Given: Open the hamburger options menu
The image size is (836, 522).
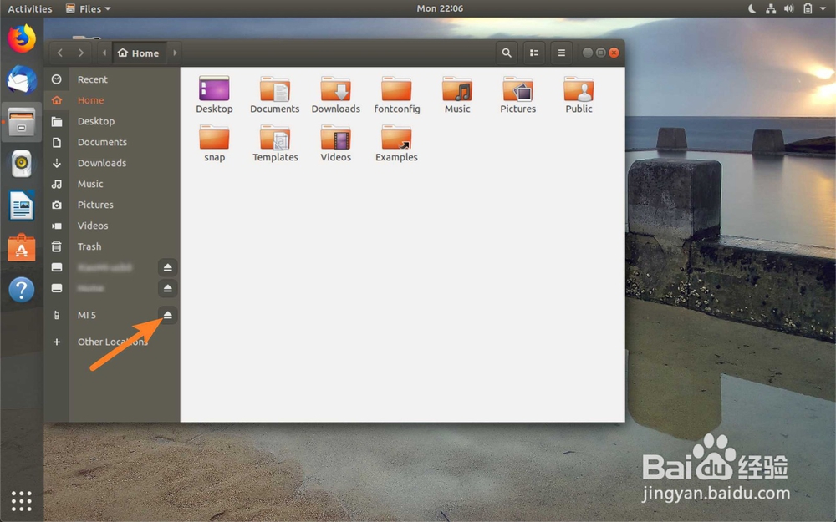Looking at the screenshot, I should coord(561,52).
